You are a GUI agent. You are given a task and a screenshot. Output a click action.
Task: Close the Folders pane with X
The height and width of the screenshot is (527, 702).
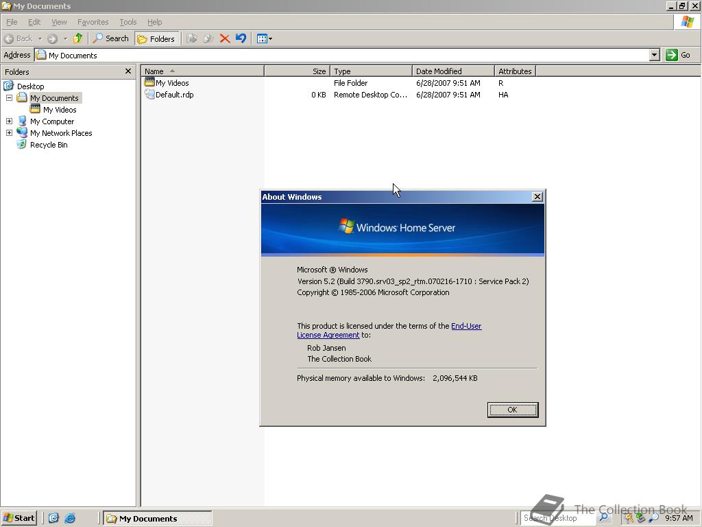tap(128, 71)
